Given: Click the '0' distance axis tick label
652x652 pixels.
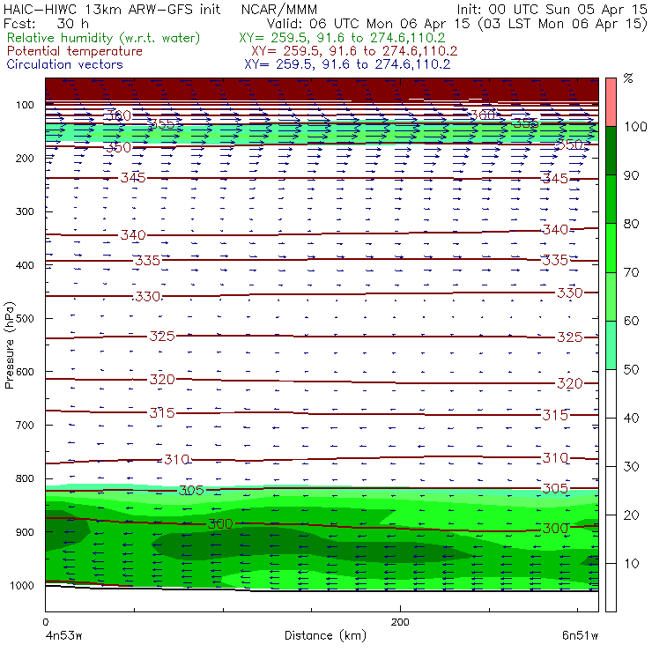Looking at the screenshot, I should pyautogui.click(x=45, y=622).
